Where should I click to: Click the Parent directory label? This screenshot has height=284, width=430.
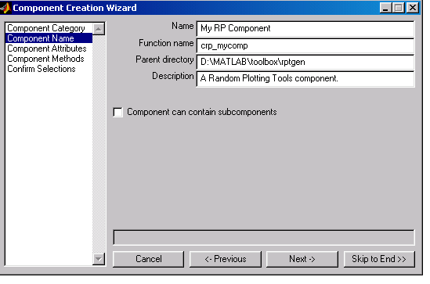(164, 59)
